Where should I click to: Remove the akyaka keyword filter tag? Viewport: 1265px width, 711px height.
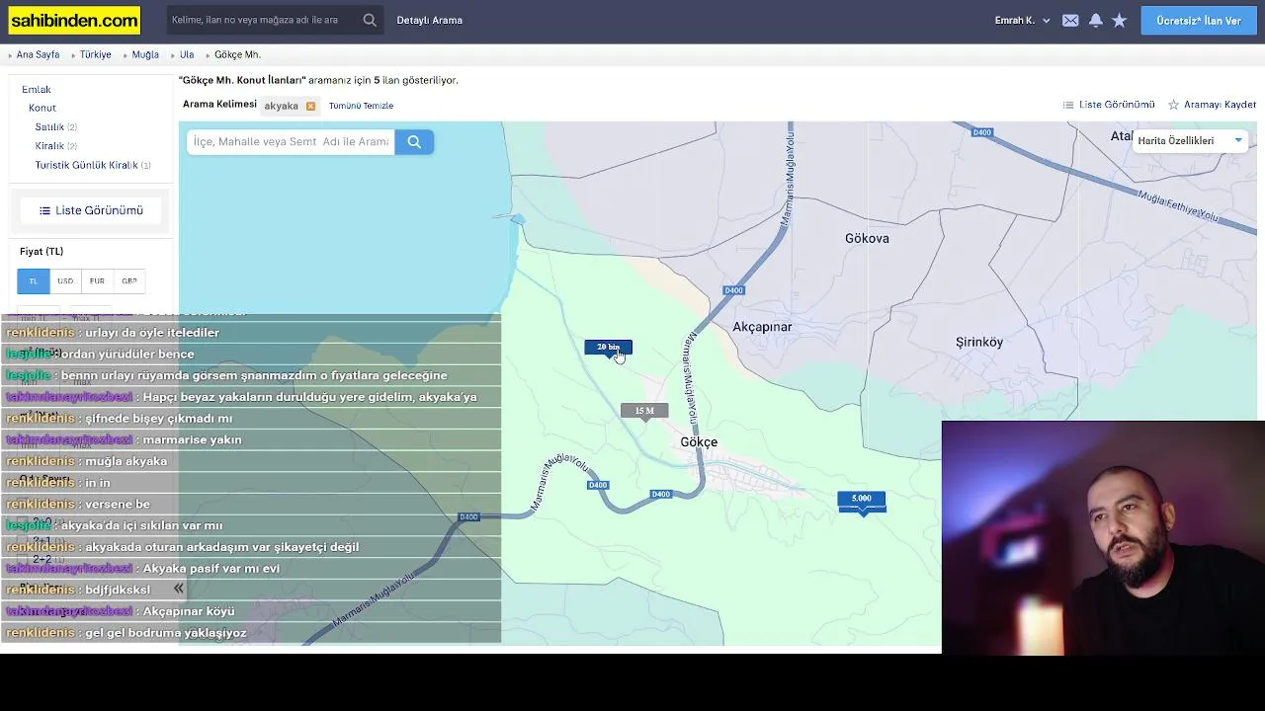(x=310, y=106)
